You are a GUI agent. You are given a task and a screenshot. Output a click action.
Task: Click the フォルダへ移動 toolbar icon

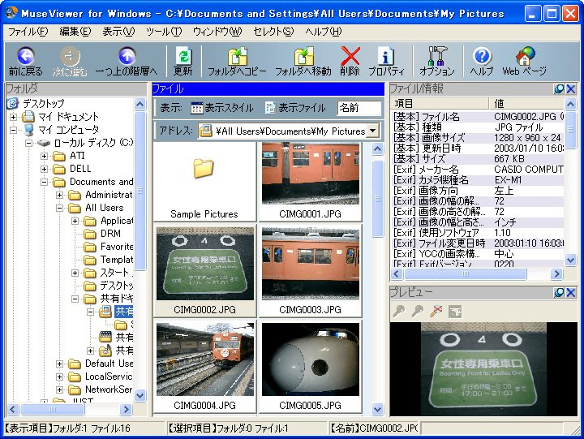point(303,56)
